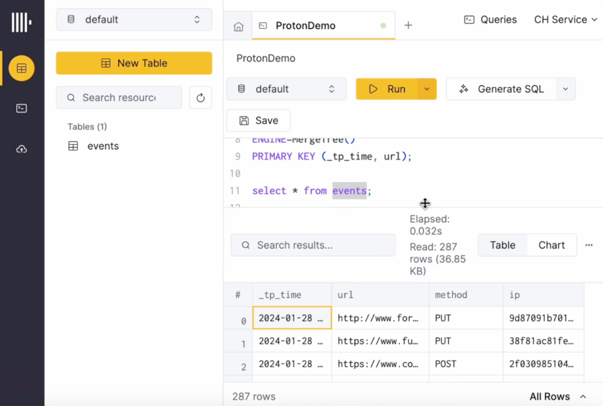The height and width of the screenshot is (406, 603).
Task: Select the 38f81ac81fe... ip cell
Action: pos(544,341)
